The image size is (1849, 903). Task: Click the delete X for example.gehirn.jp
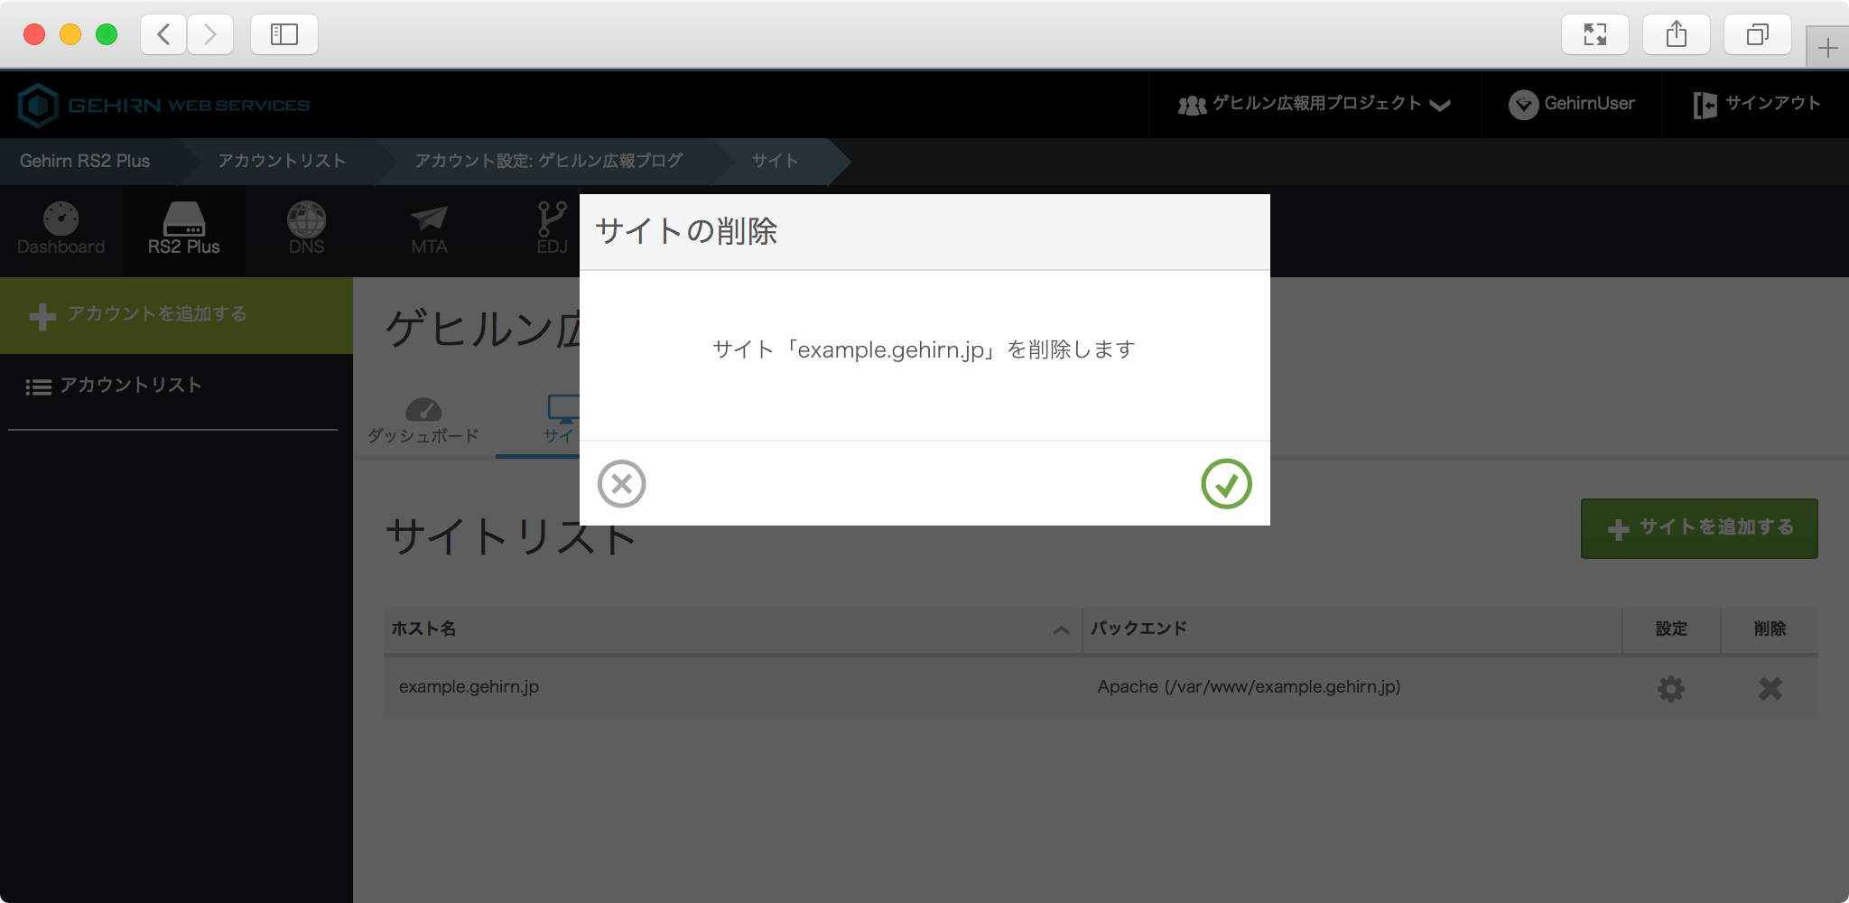coord(1770,688)
